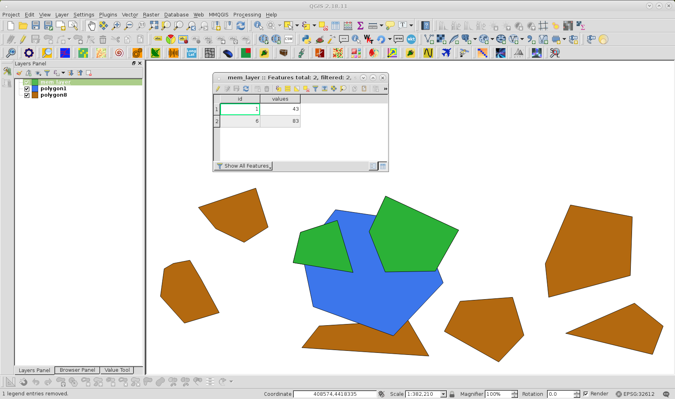Click inside the Coordinate input field
675x399 pixels.
(x=335, y=394)
